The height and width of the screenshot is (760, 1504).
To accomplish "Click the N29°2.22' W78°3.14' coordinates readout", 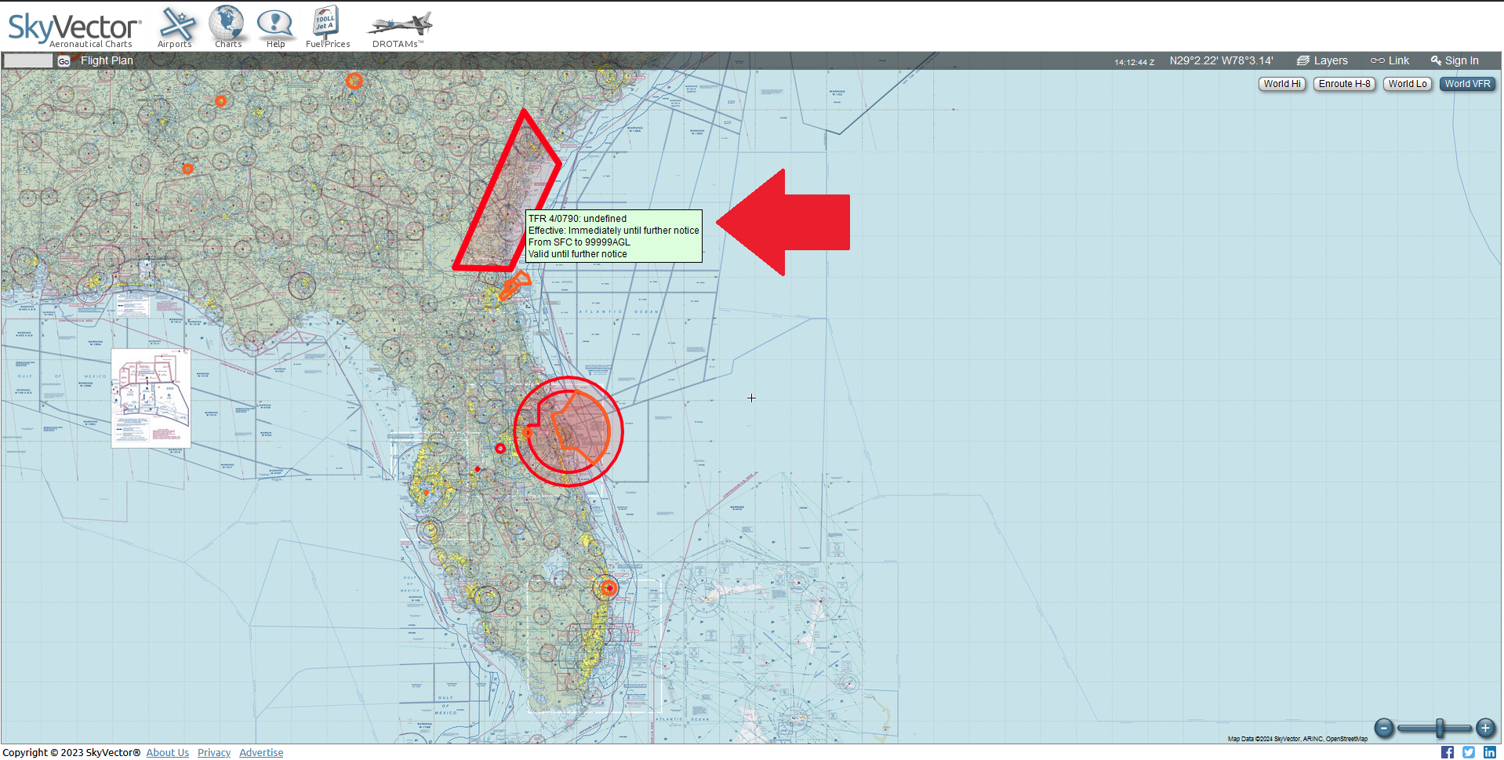I will [1221, 60].
